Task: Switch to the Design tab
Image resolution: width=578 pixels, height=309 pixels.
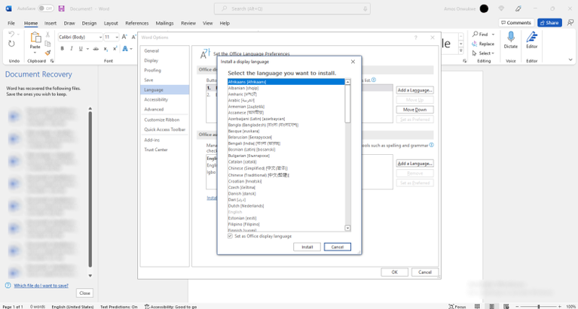Action: tap(89, 23)
